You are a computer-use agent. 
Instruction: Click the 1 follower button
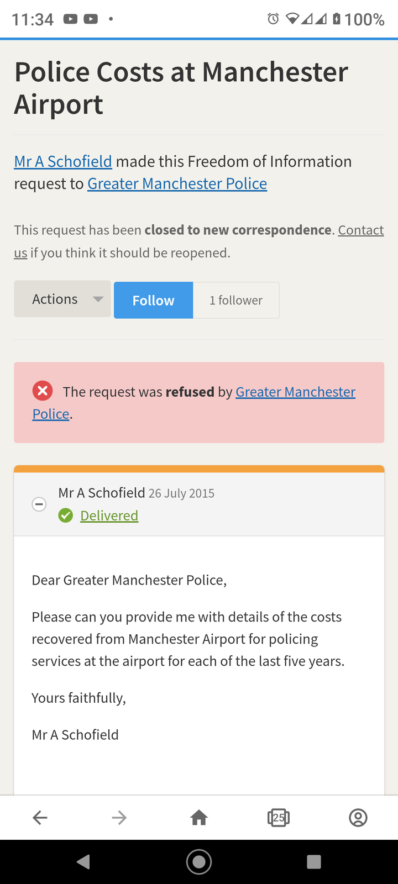(236, 300)
